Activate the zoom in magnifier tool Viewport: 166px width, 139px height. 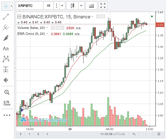(7, 92)
